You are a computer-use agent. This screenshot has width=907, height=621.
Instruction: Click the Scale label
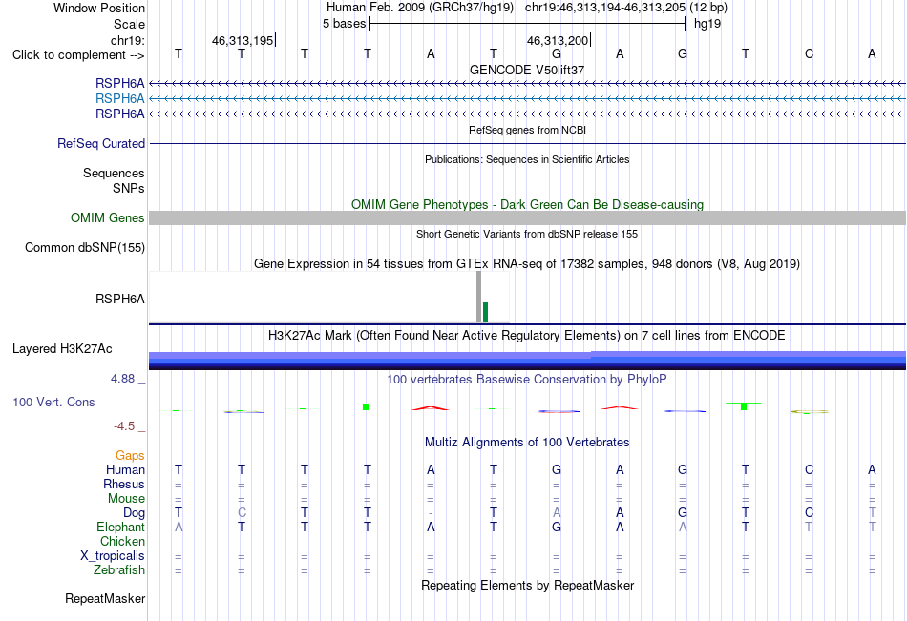129,24
